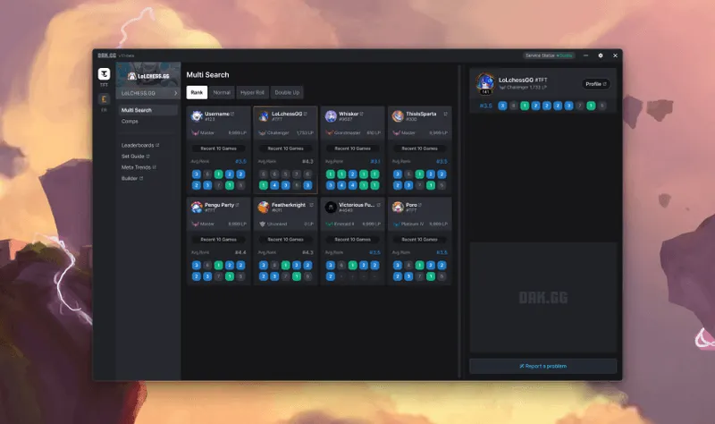Open Multi Search in sidebar
The height and width of the screenshot is (424, 715).
148,110
